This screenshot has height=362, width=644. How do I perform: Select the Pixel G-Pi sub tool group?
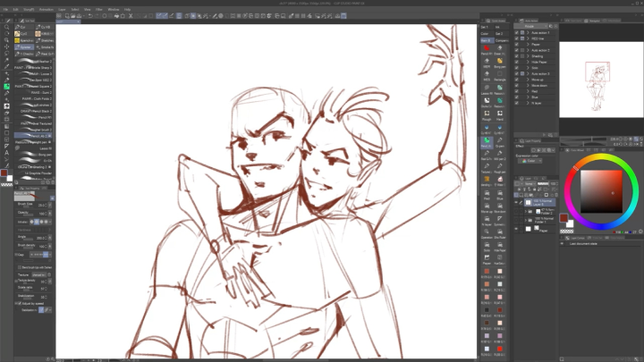click(45, 54)
